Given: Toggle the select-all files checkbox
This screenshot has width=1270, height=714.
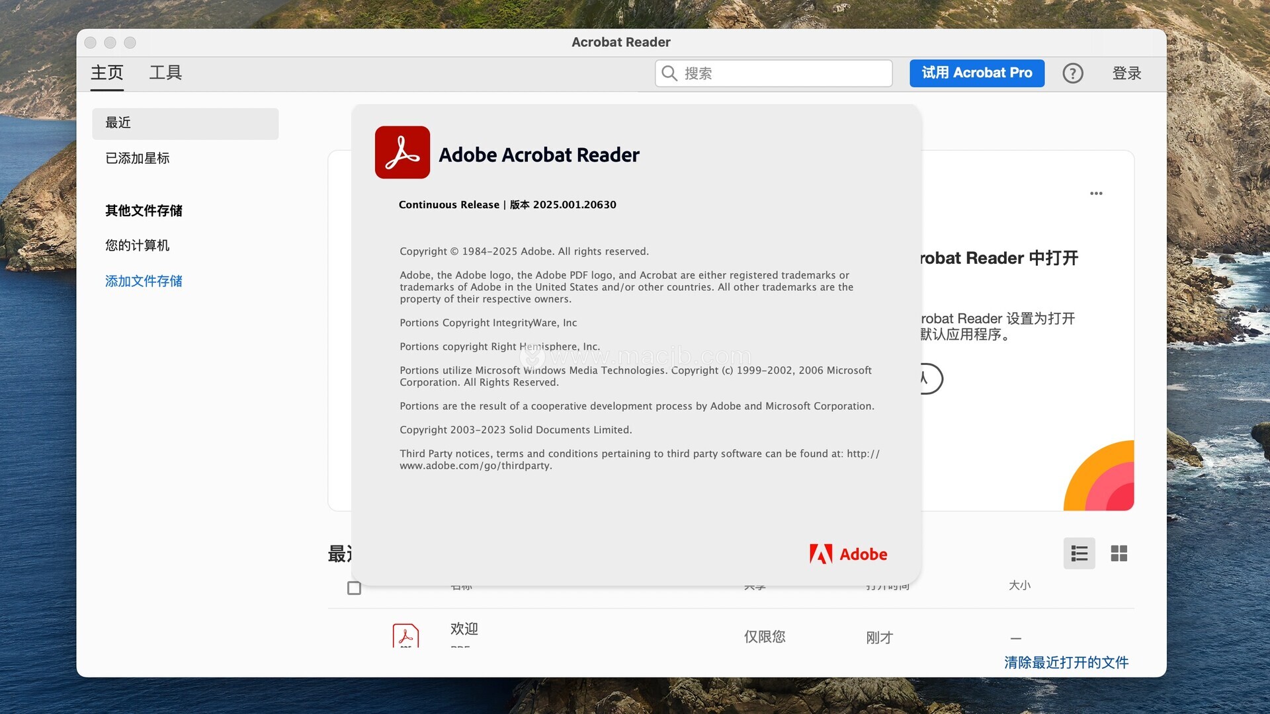Looking at the screenshot, I should click(x=354, y=588).
